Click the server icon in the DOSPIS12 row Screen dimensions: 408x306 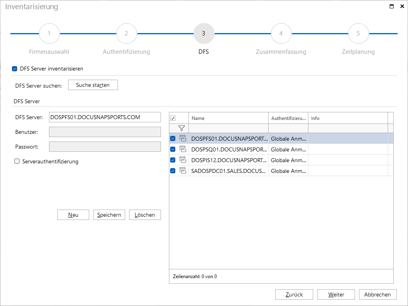coord(183,160)
